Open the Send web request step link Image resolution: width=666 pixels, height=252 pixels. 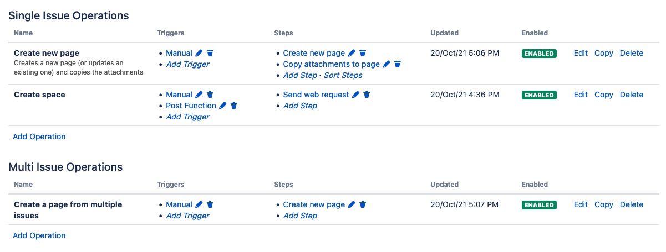click(x=316, y=95)
